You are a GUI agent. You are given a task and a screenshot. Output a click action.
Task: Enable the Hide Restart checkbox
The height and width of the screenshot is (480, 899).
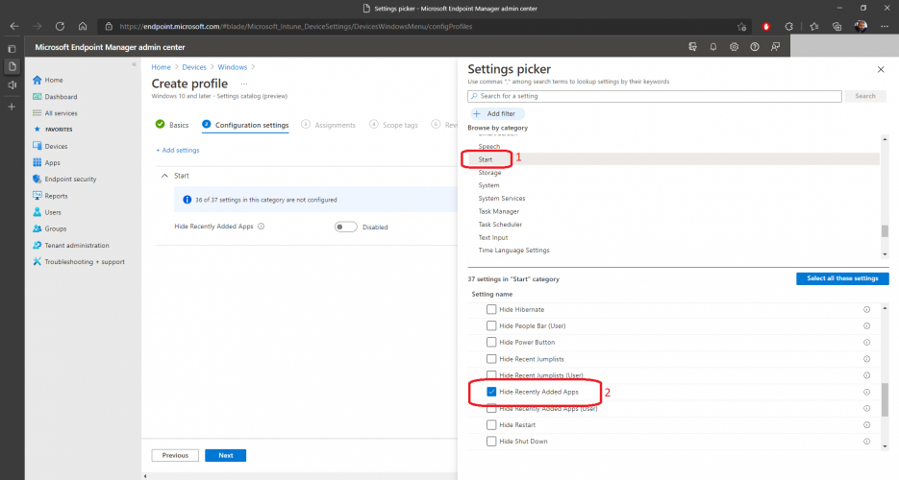pyautogui.click(x=491, y=424)
